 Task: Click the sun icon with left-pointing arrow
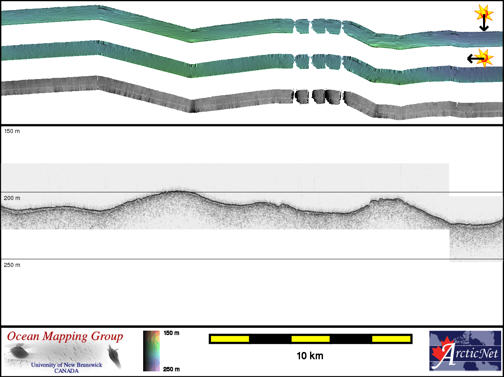pos(484,58)
